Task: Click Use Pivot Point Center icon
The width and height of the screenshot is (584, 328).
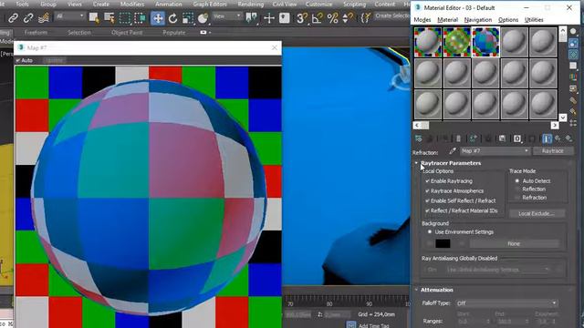Action: tap(252, 18)
